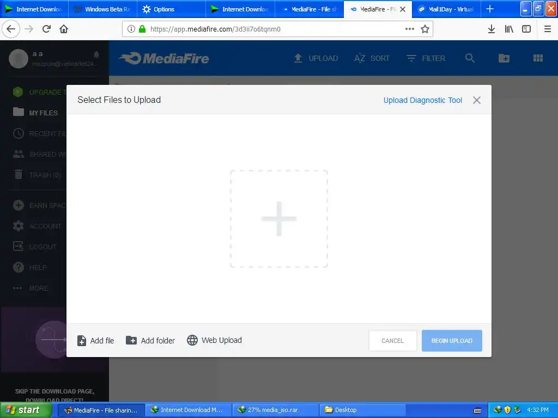The width and height of the screenshot is (558, 418).
Task: Switch to the Mail1Day tab
Action: 446,9
